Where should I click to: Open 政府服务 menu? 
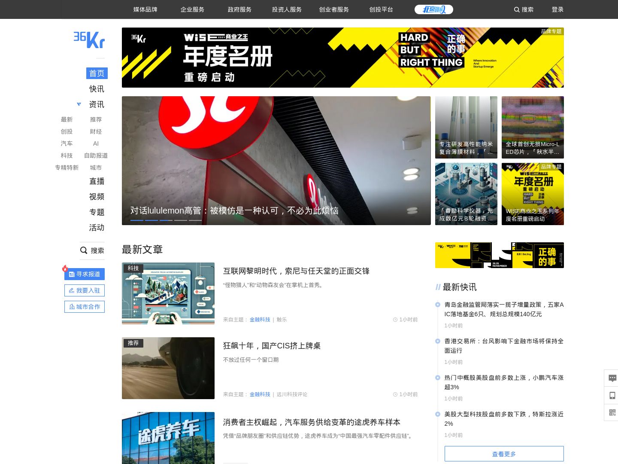point(240,9)
